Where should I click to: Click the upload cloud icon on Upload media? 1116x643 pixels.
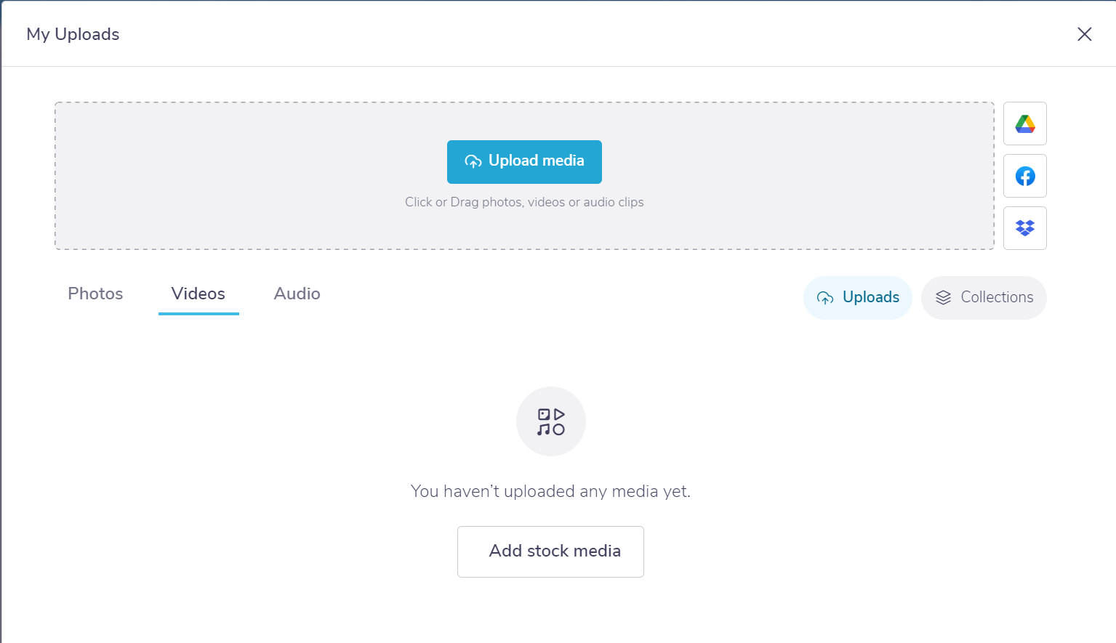point(474,161)
